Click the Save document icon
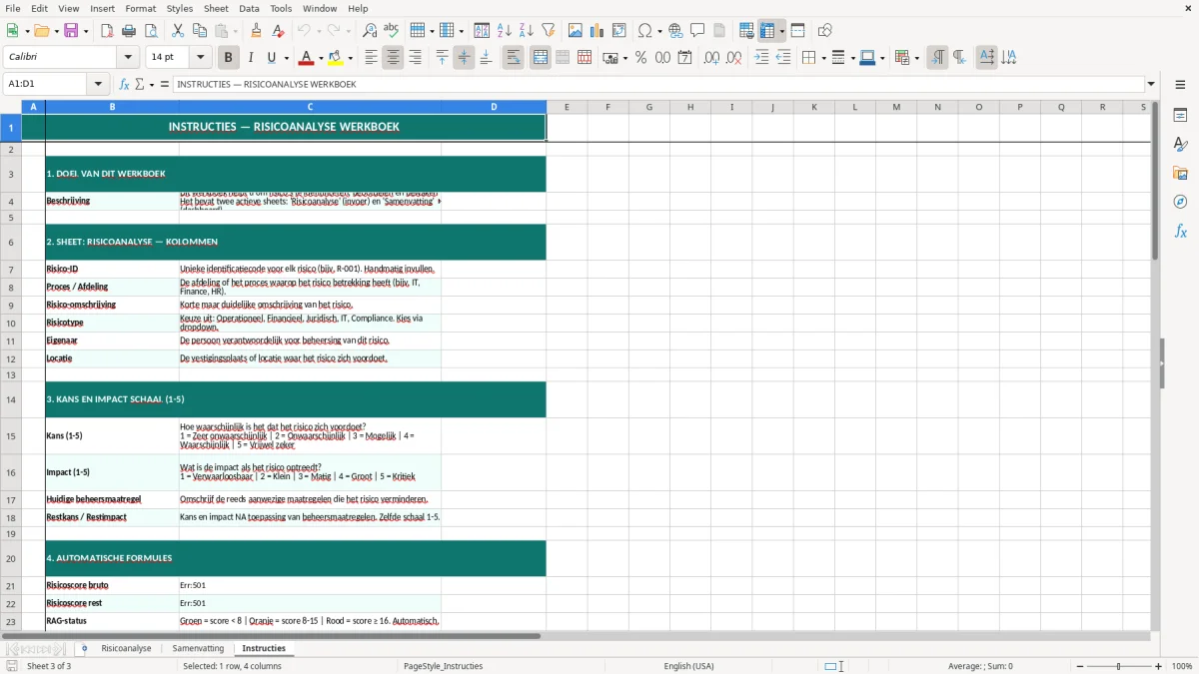Image resolution: width=1199 pixels, height=674 pixels. pos(71,31)
